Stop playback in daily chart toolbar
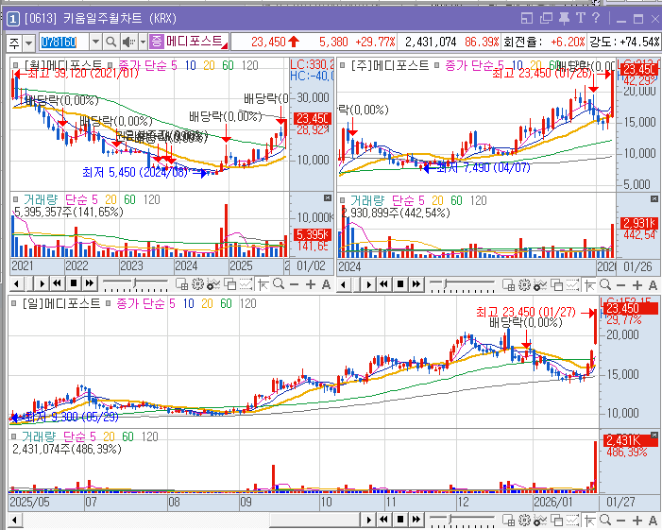662x530 pixels. (400, 519)
